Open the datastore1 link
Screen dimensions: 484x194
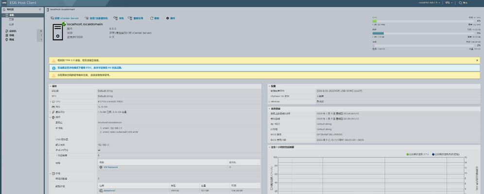(109, 191)
